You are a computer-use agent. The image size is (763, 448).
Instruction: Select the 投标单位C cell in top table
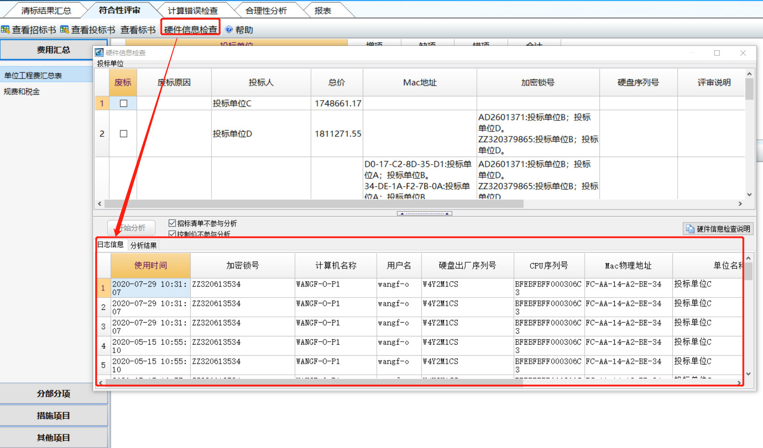coord(261,103)
